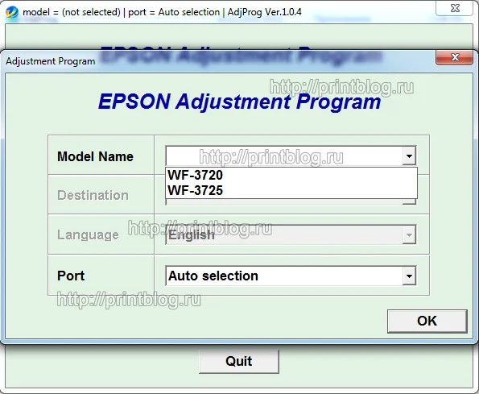Screen dimensions: 479x394
Task: Collapse the Model Name dropdown arrow
Action: tap(409, 156)
